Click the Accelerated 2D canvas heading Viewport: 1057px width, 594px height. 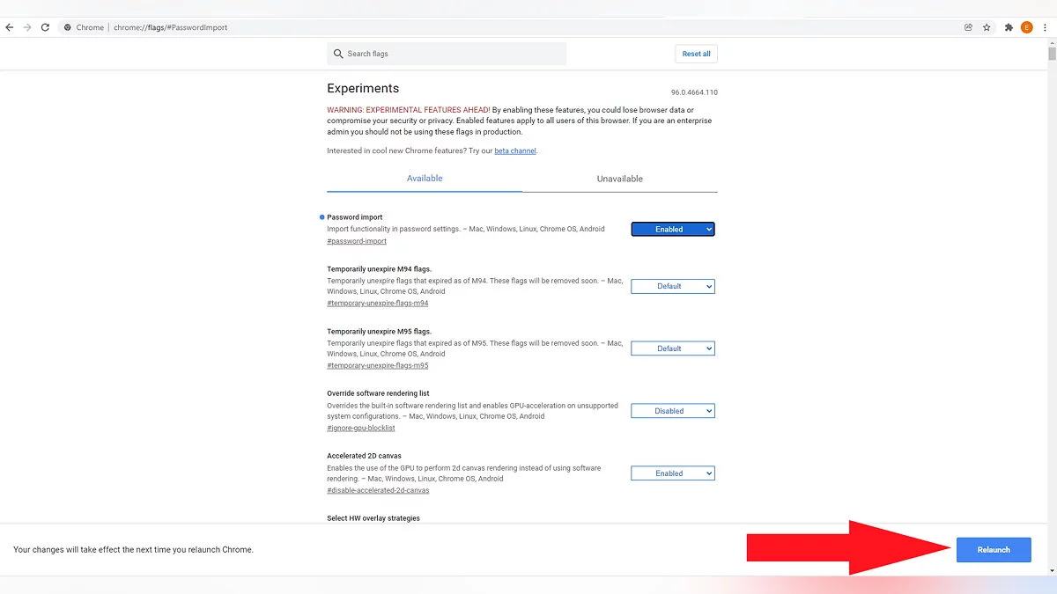pos(364,456)
